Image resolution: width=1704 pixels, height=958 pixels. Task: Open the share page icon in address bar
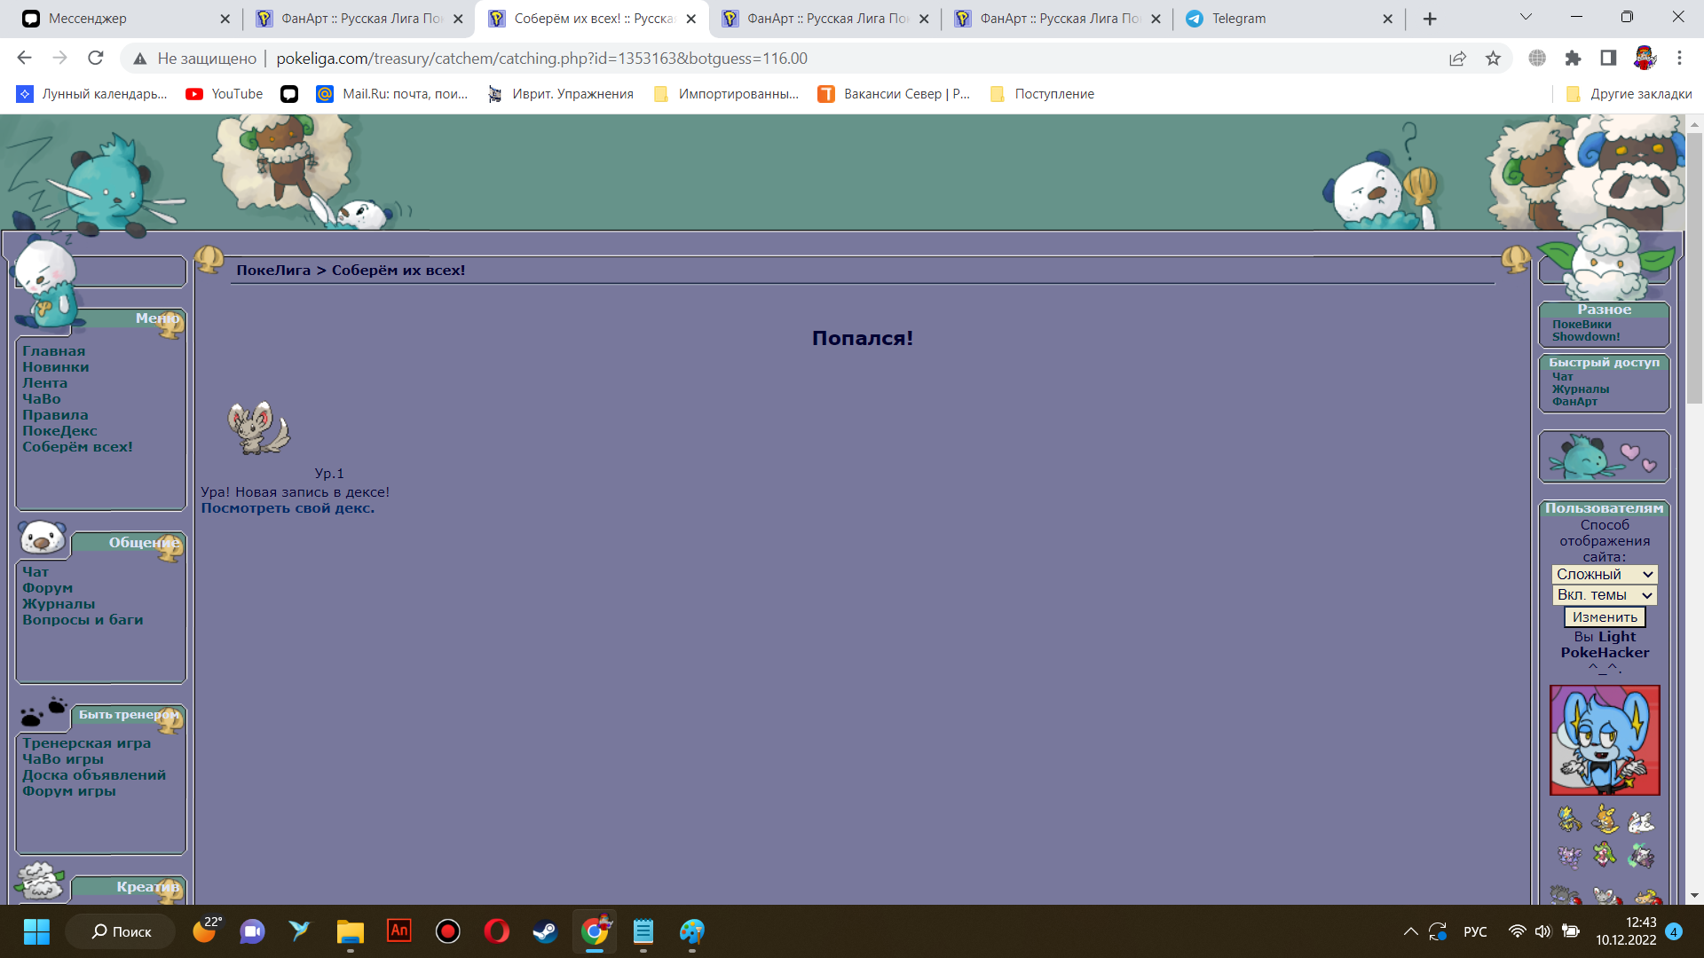pos(1457,58)
